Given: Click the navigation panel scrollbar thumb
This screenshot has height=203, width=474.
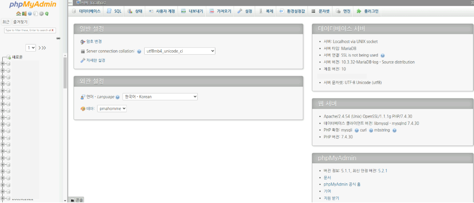Looking at the screenshot, I should (65, 73).
